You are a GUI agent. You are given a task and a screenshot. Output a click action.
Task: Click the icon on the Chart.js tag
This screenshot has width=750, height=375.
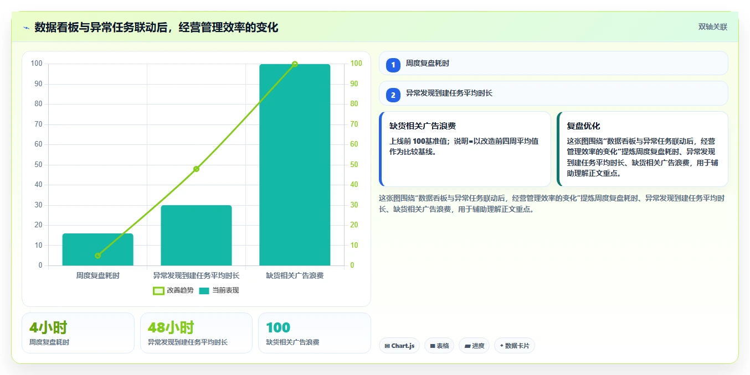387,346
